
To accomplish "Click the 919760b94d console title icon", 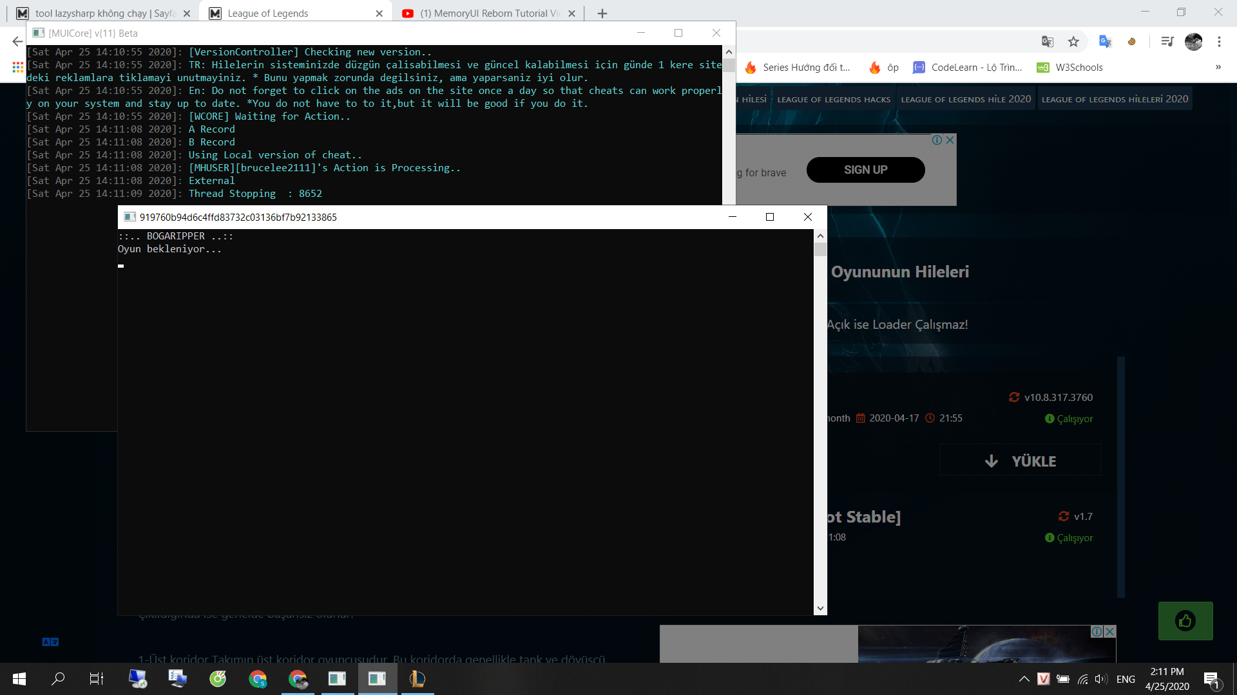I will pyautogui.click(x=129, y=217).
